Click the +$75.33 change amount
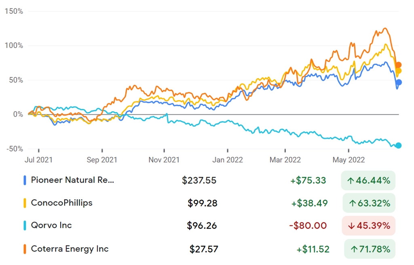414x265 pixels. (308, 180)
